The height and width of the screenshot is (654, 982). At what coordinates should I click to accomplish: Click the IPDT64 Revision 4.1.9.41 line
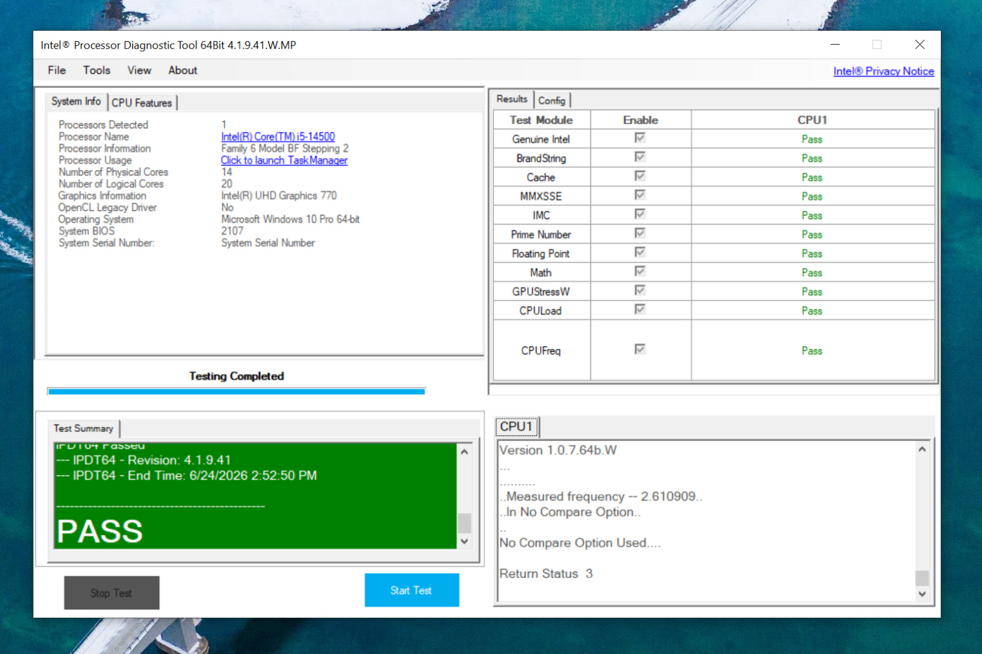pos(144,460)
